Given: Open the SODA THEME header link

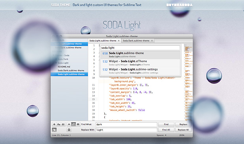Looking at the screenshot, I should (61, 5).
